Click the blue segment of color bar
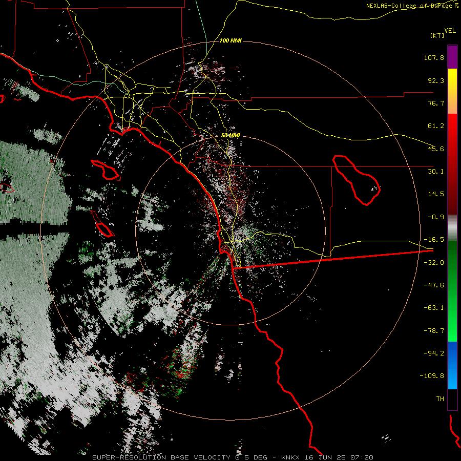This screenshot has height=461, width=461. coord(452,365)
